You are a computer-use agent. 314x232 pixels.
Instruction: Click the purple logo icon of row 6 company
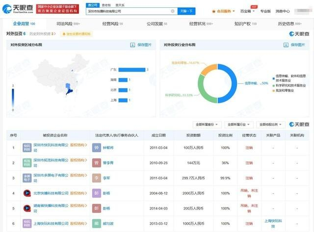[x=27, y=224]
